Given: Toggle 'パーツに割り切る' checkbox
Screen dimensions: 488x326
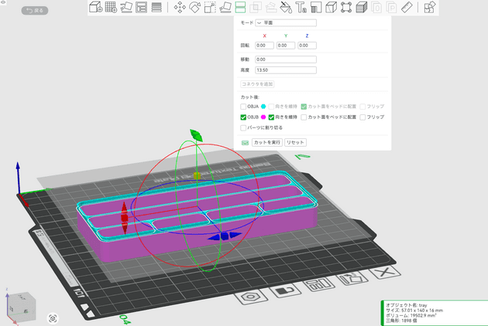Looking at the screenshot, I should (243, 127).
